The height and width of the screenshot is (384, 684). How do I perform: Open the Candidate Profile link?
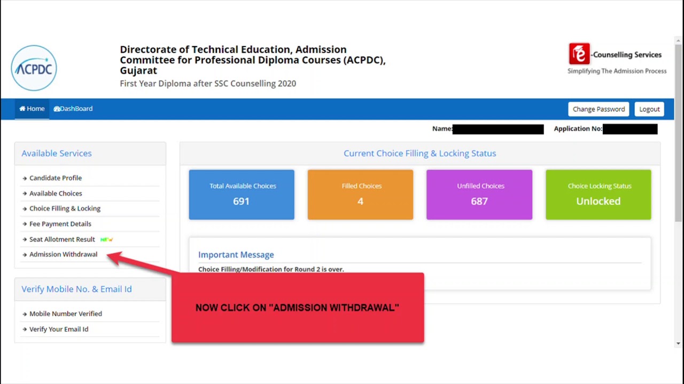(56, 178)
